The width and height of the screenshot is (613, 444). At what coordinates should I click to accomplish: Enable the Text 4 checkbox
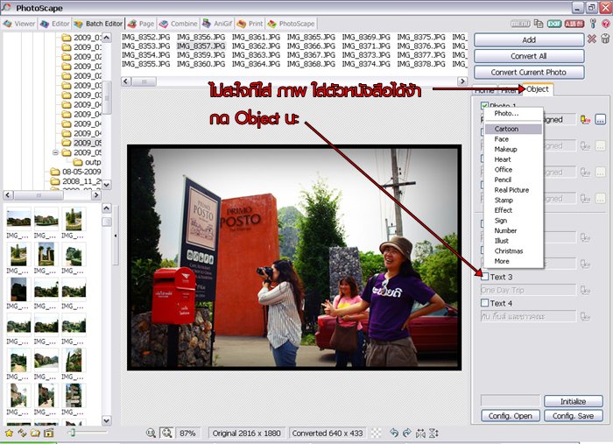pos(485,303)
